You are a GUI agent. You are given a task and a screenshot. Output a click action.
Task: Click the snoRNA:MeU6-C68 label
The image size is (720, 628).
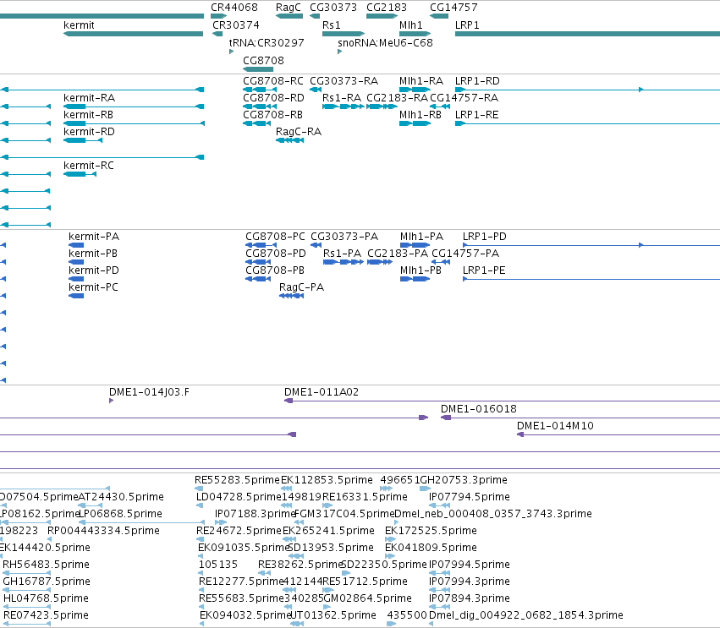click(x=385, y=42)
